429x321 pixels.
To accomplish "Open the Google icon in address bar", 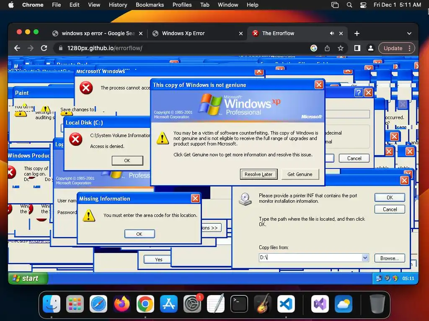I will 314,48.
